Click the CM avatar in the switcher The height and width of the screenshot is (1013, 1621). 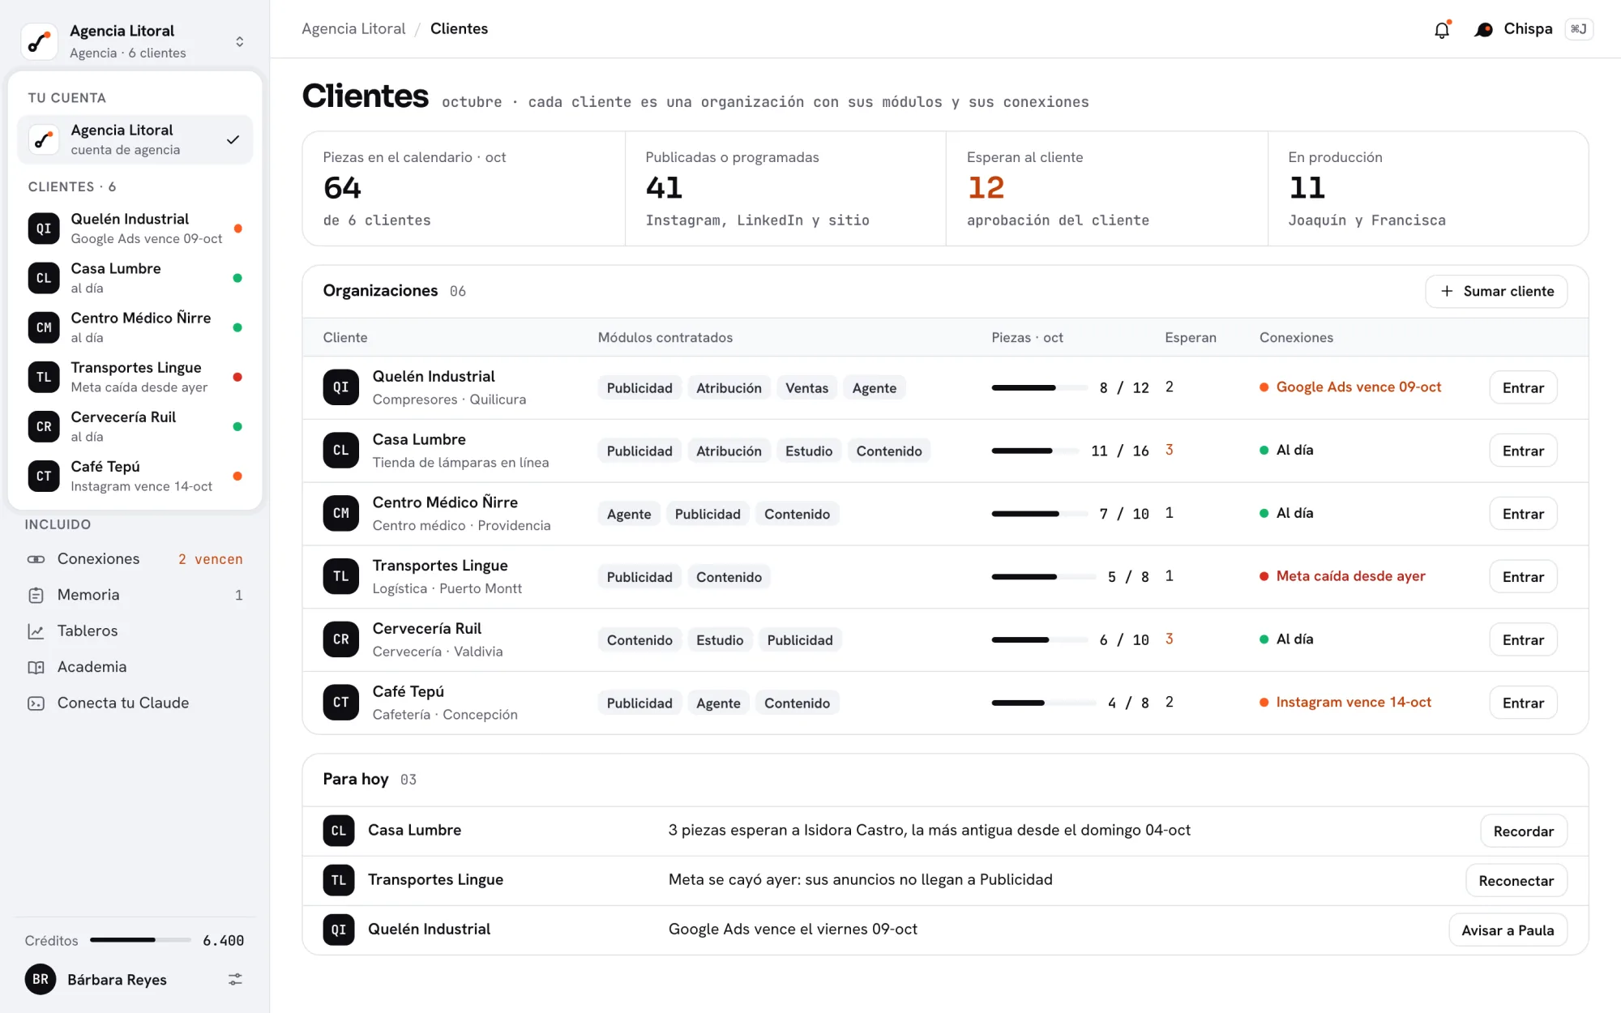[44, 327]
